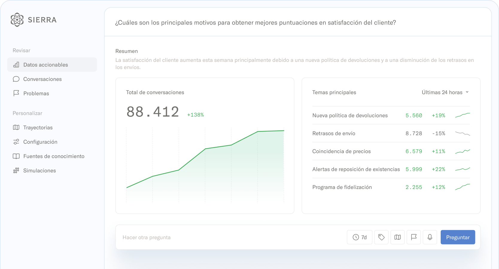Click the sparkline for Retrasos de envío
The image size is (499, 269).
pos(463,133)
